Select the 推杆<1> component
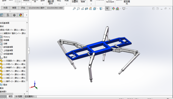The image size is (173, 99). click(13, 71)
